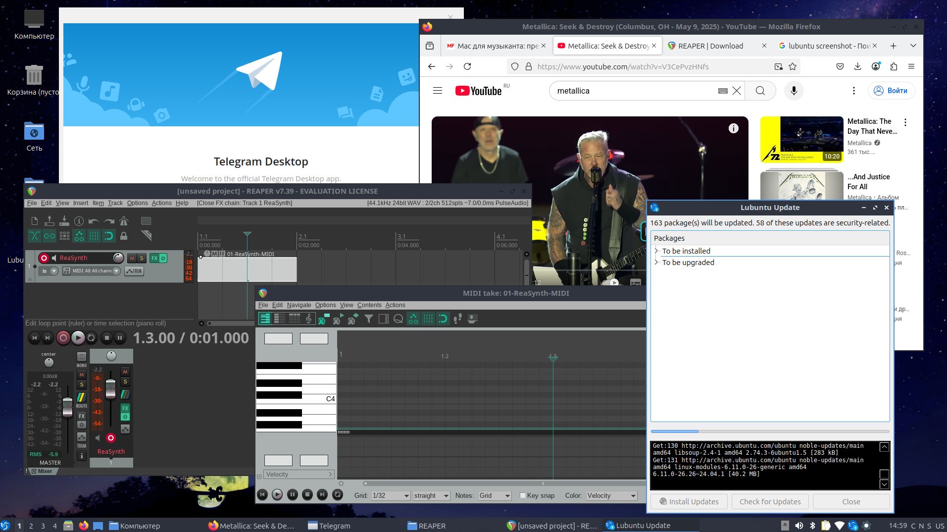
Task: Mute the ReaSynth track in track panel
Action: [132, 258]
